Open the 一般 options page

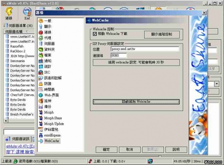click(x=45, y=21)
